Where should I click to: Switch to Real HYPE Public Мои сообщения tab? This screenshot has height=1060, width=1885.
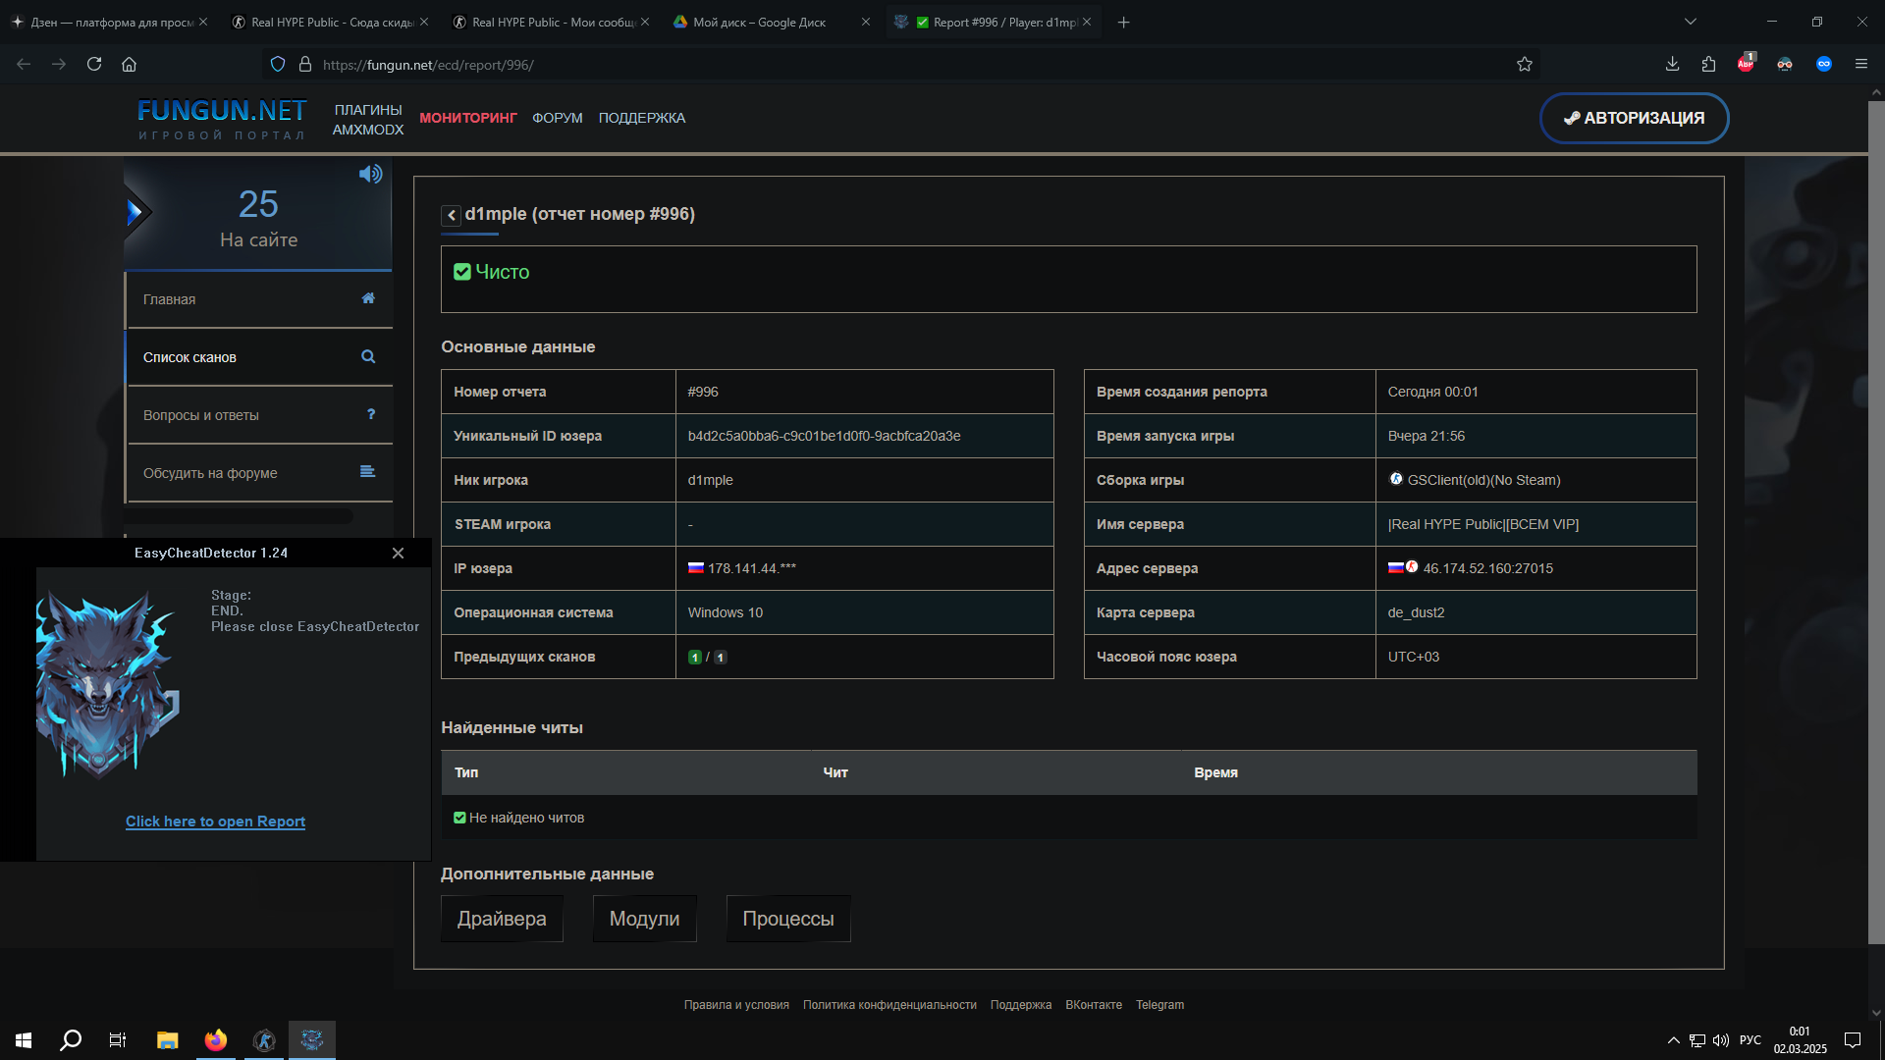[552, 22]
